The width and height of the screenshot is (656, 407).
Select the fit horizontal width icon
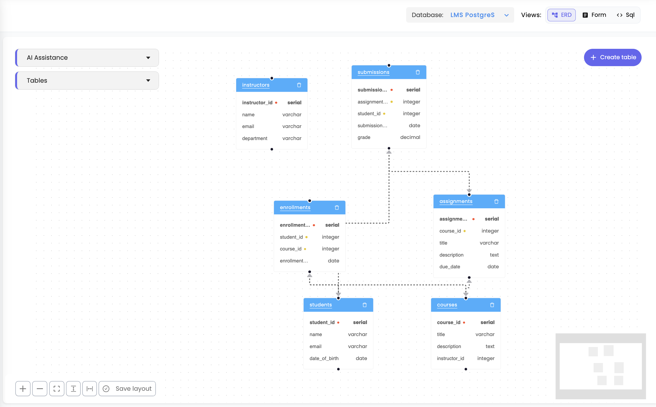90,388
